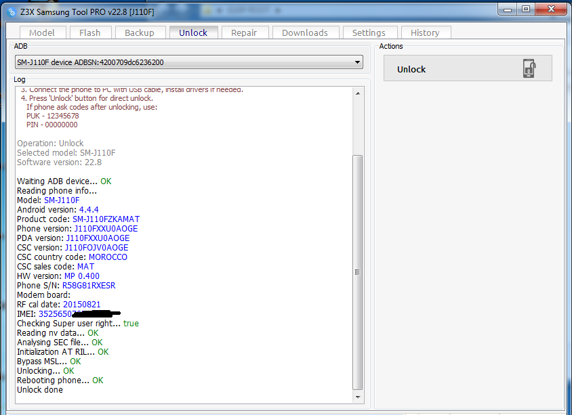572x415 pixels.
Task: Switch to the Settings tab
Action: point(369,32)
